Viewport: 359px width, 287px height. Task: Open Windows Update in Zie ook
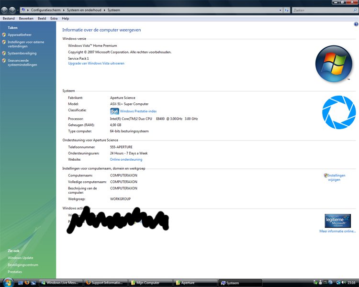click(x=21, y=258)
